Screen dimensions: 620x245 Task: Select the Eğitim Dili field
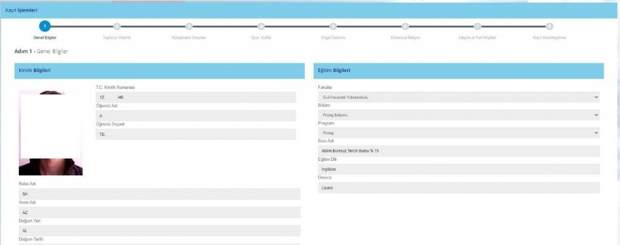[x=458, y=169]
